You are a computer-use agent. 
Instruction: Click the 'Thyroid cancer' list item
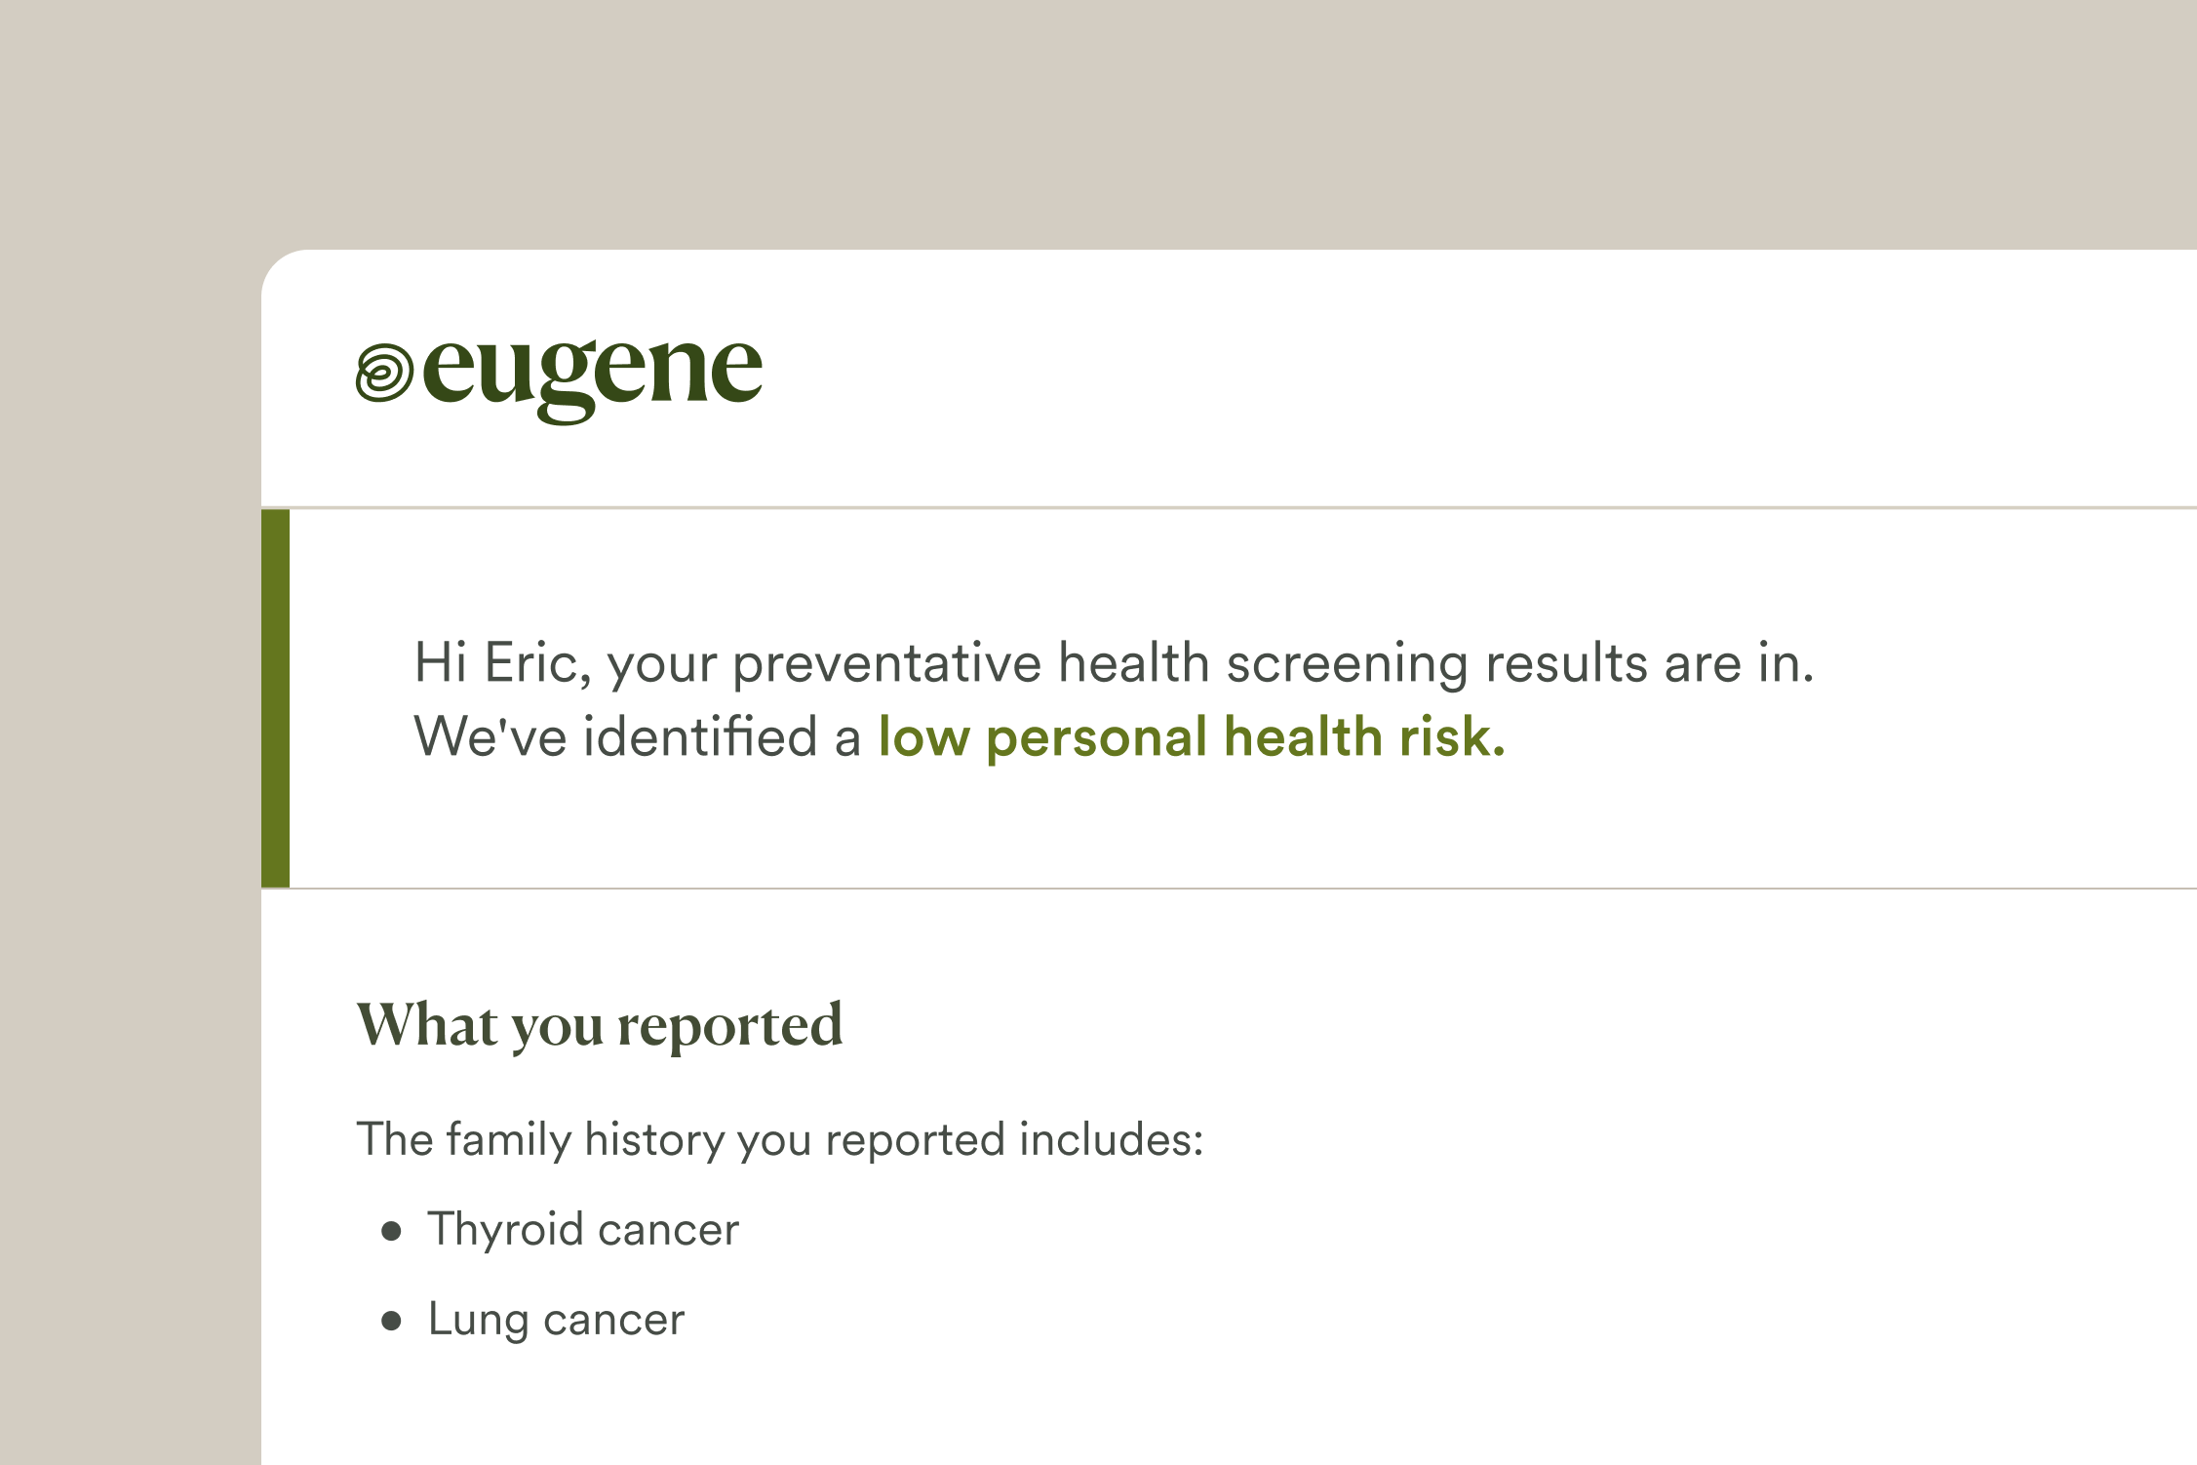(582, 1229)
